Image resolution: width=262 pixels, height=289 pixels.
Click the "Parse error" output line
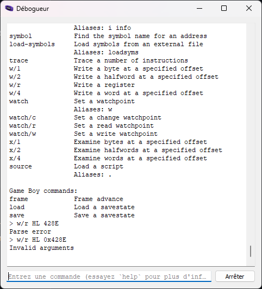pyautogui.click(x=30, y=231)
